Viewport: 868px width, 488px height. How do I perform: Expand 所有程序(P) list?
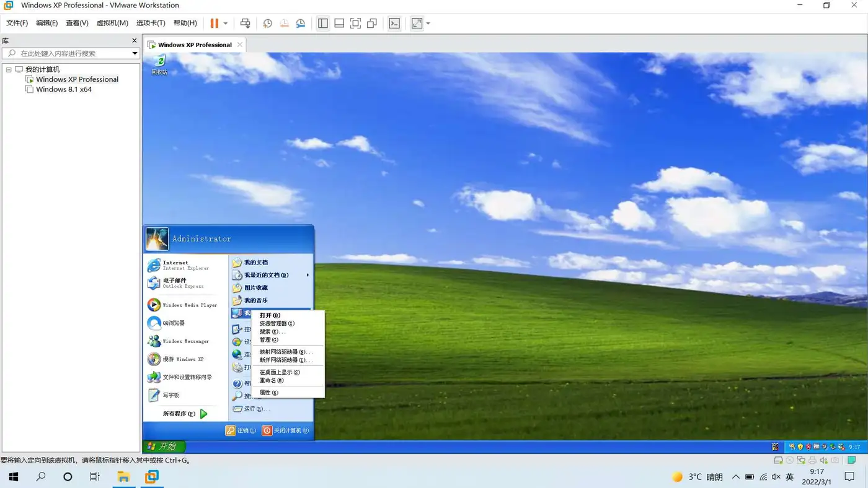coord(186,414)
